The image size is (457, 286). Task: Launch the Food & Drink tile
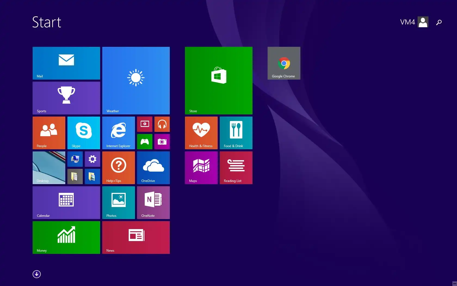(236, 133)
